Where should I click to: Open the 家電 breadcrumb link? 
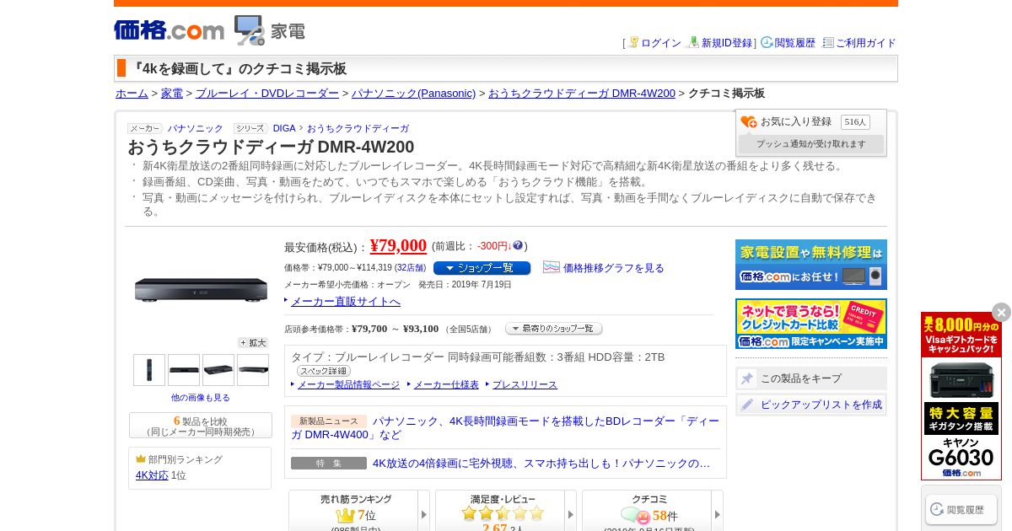(x=172, y=94)
